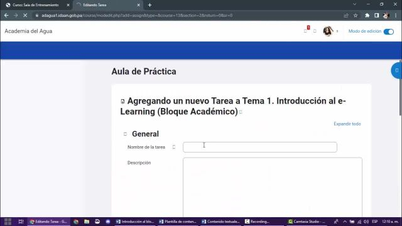The image size is (402, 226).
Task: Click the ESP language indicator
Action: (374, 222)
